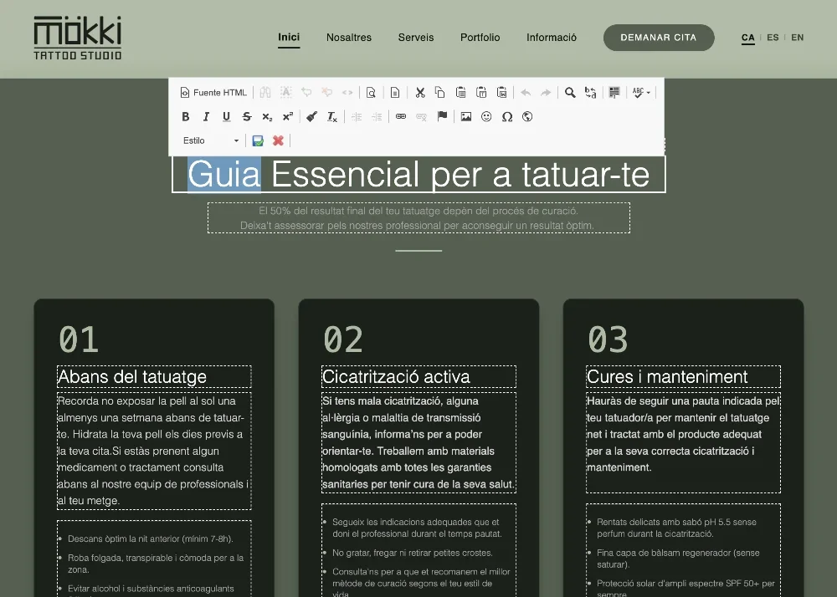837x597 pixels.
Task: Click the Mökki Tattoo Studio logo
Action: coord(77,38)
